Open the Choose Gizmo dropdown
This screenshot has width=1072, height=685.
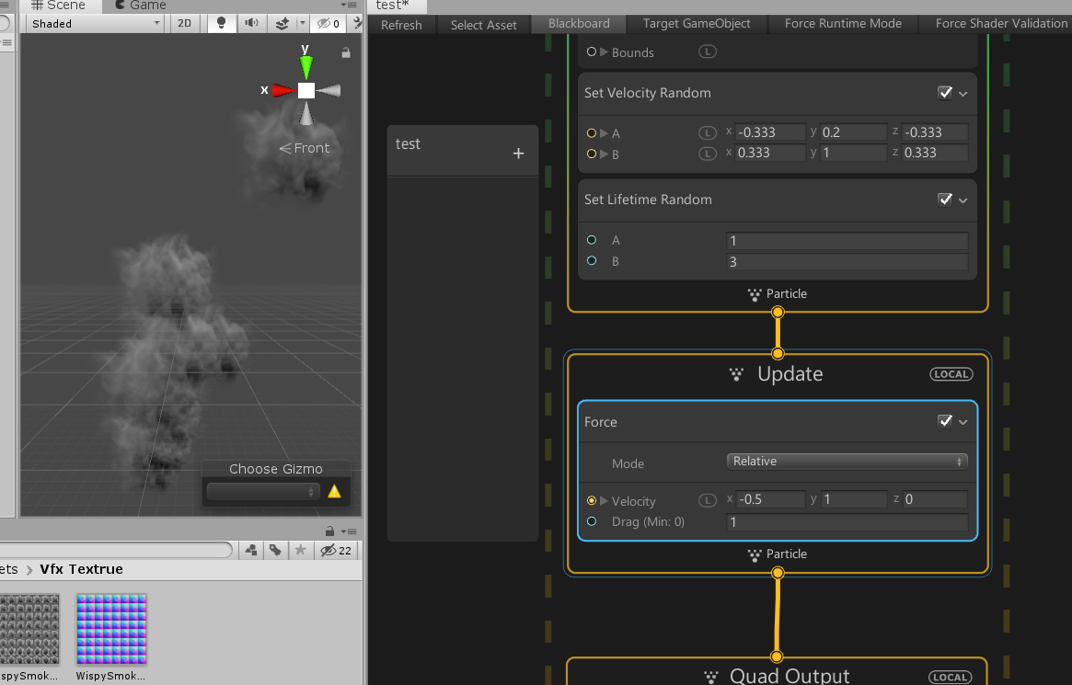263,492
